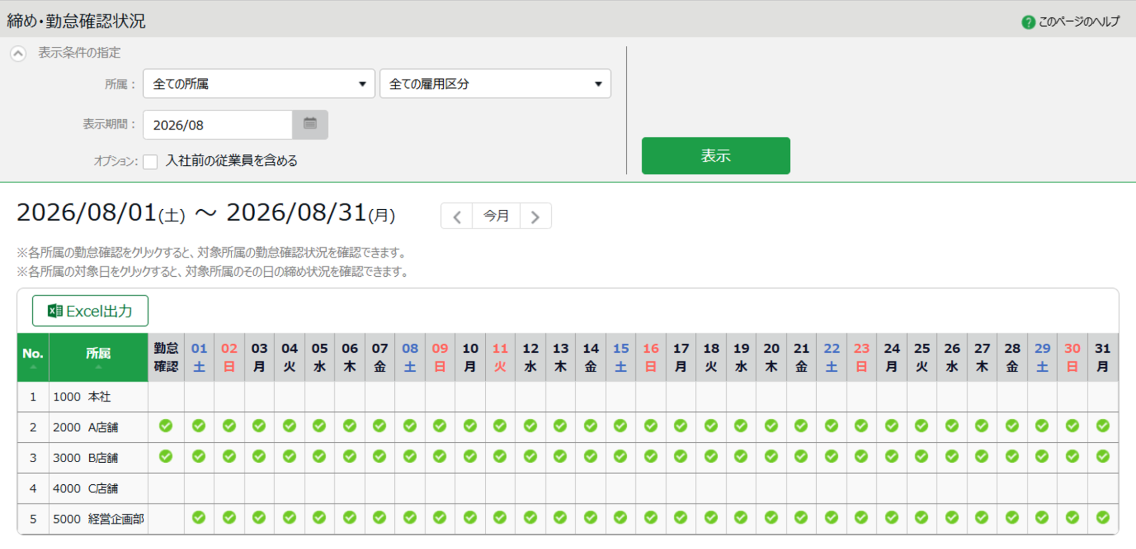Click 経営企画部 checkmark for day 16
Viewport: 1136px width, 549px height.
[x=651, y=518]
